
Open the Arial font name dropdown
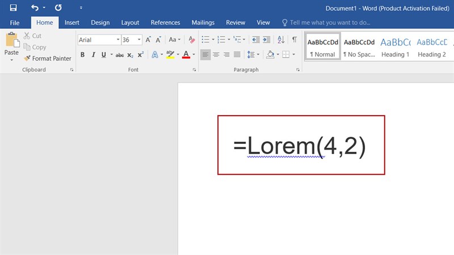[118, 40]
